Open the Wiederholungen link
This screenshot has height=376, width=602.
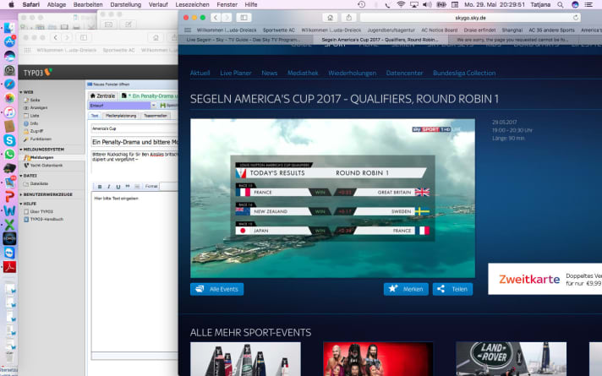pyautogui.click(x=352, y=73)
